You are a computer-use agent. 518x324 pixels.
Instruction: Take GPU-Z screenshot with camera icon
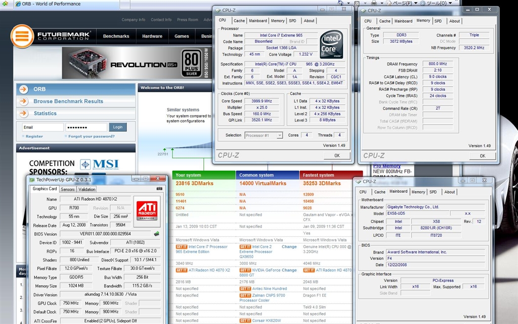click(159, 189)
